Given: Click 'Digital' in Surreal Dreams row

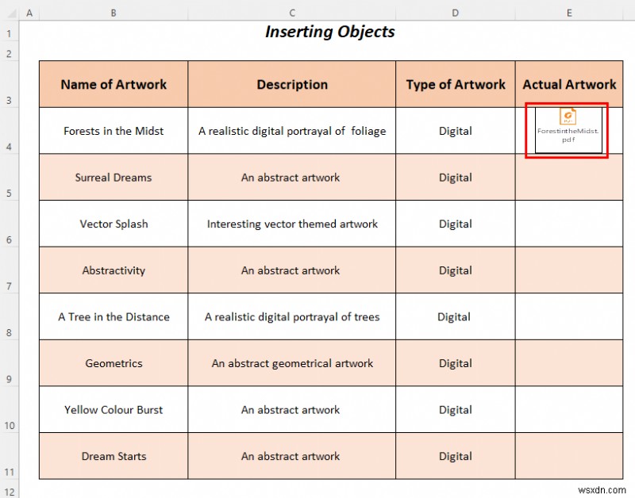Looking at the screenshot, I should (455, 177).
